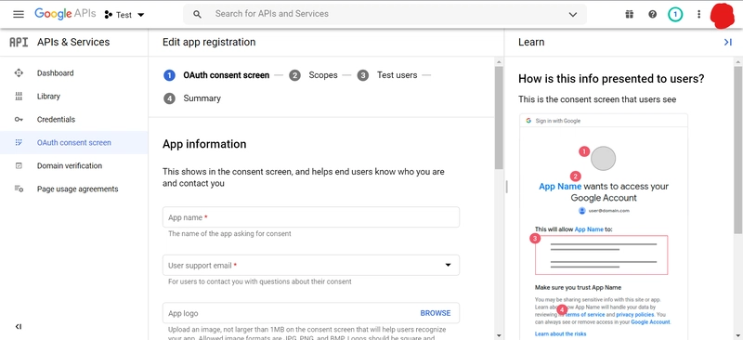The height and width of the screenshot is (340, 743).
Task: Click the search magnifier icon
Action: (x=197, y=14)
